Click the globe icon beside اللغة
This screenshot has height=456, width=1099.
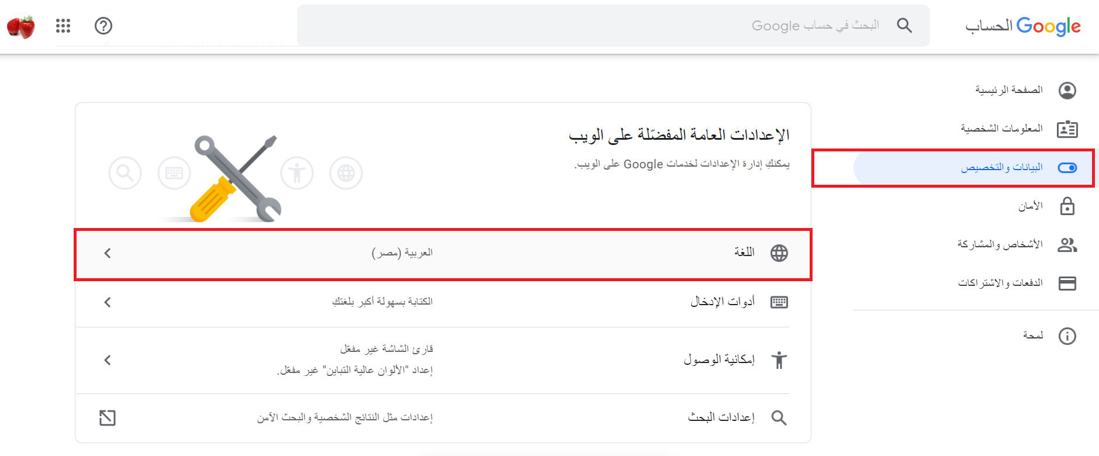[779, 253]
